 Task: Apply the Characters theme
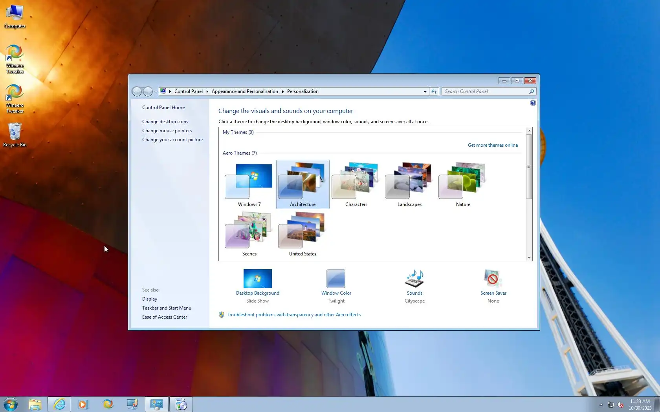pos(356,184)
